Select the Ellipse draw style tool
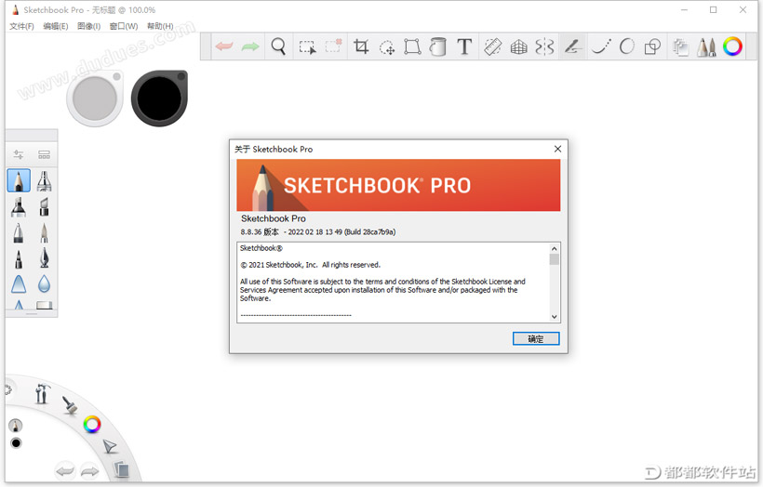763x487 pixels. 627,46
